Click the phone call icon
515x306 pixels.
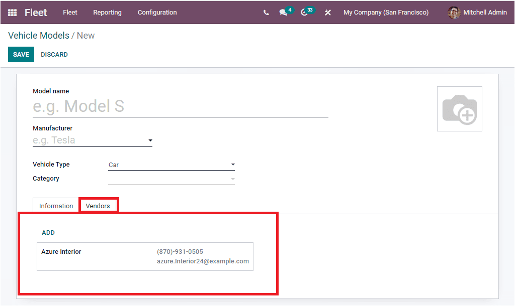[x=266, y=13]
